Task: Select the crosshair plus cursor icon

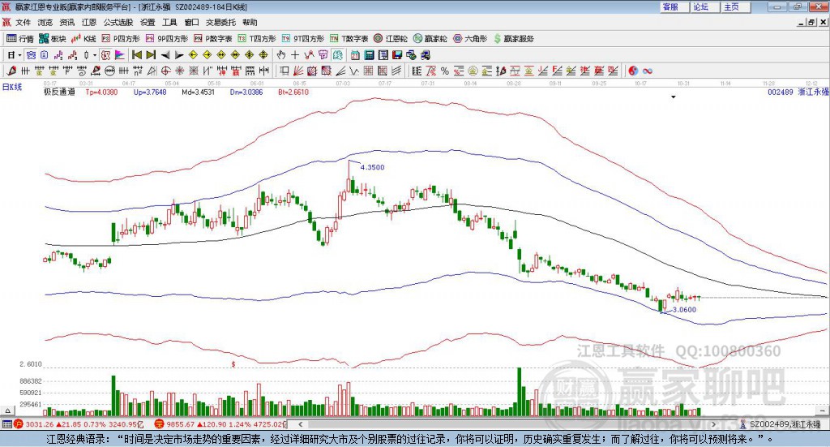Action: point(295,55)
